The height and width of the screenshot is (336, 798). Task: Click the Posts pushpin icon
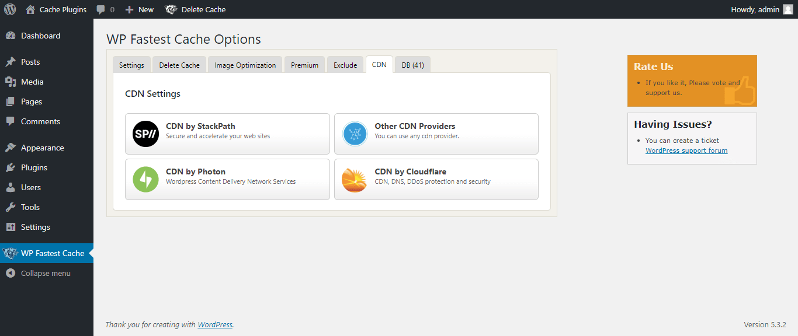[x=11, y=62]
